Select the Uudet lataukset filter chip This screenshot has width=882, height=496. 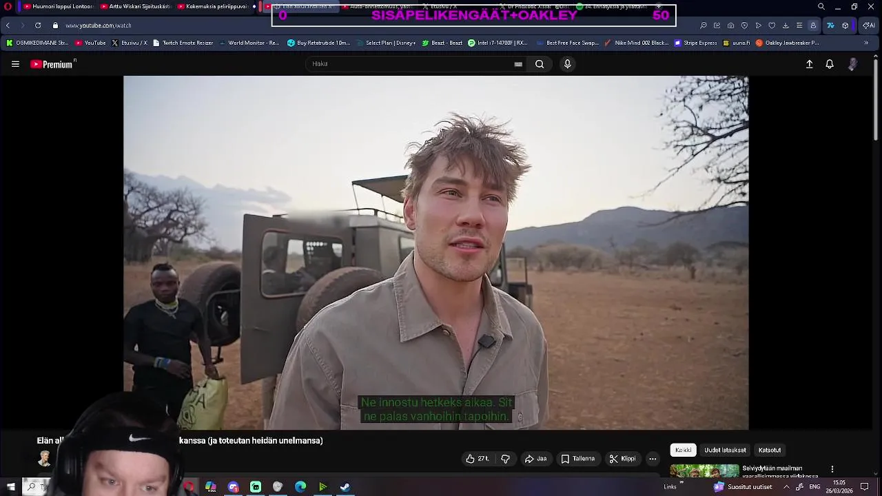coord(725,450)
